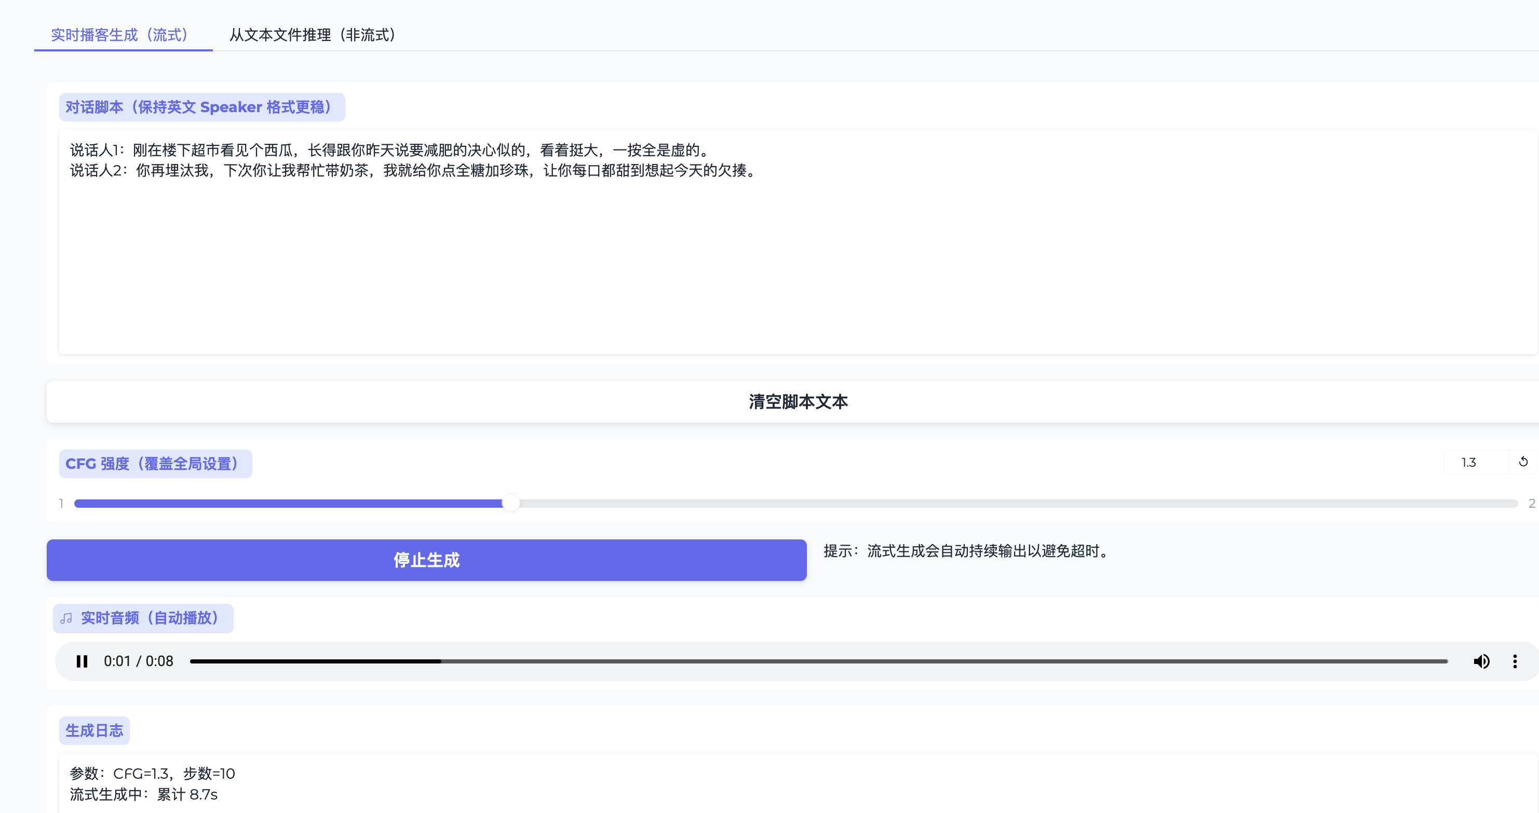The image size is (1539, 813).
Task: Open audio player more-options menu
Action: [1515, 661]
